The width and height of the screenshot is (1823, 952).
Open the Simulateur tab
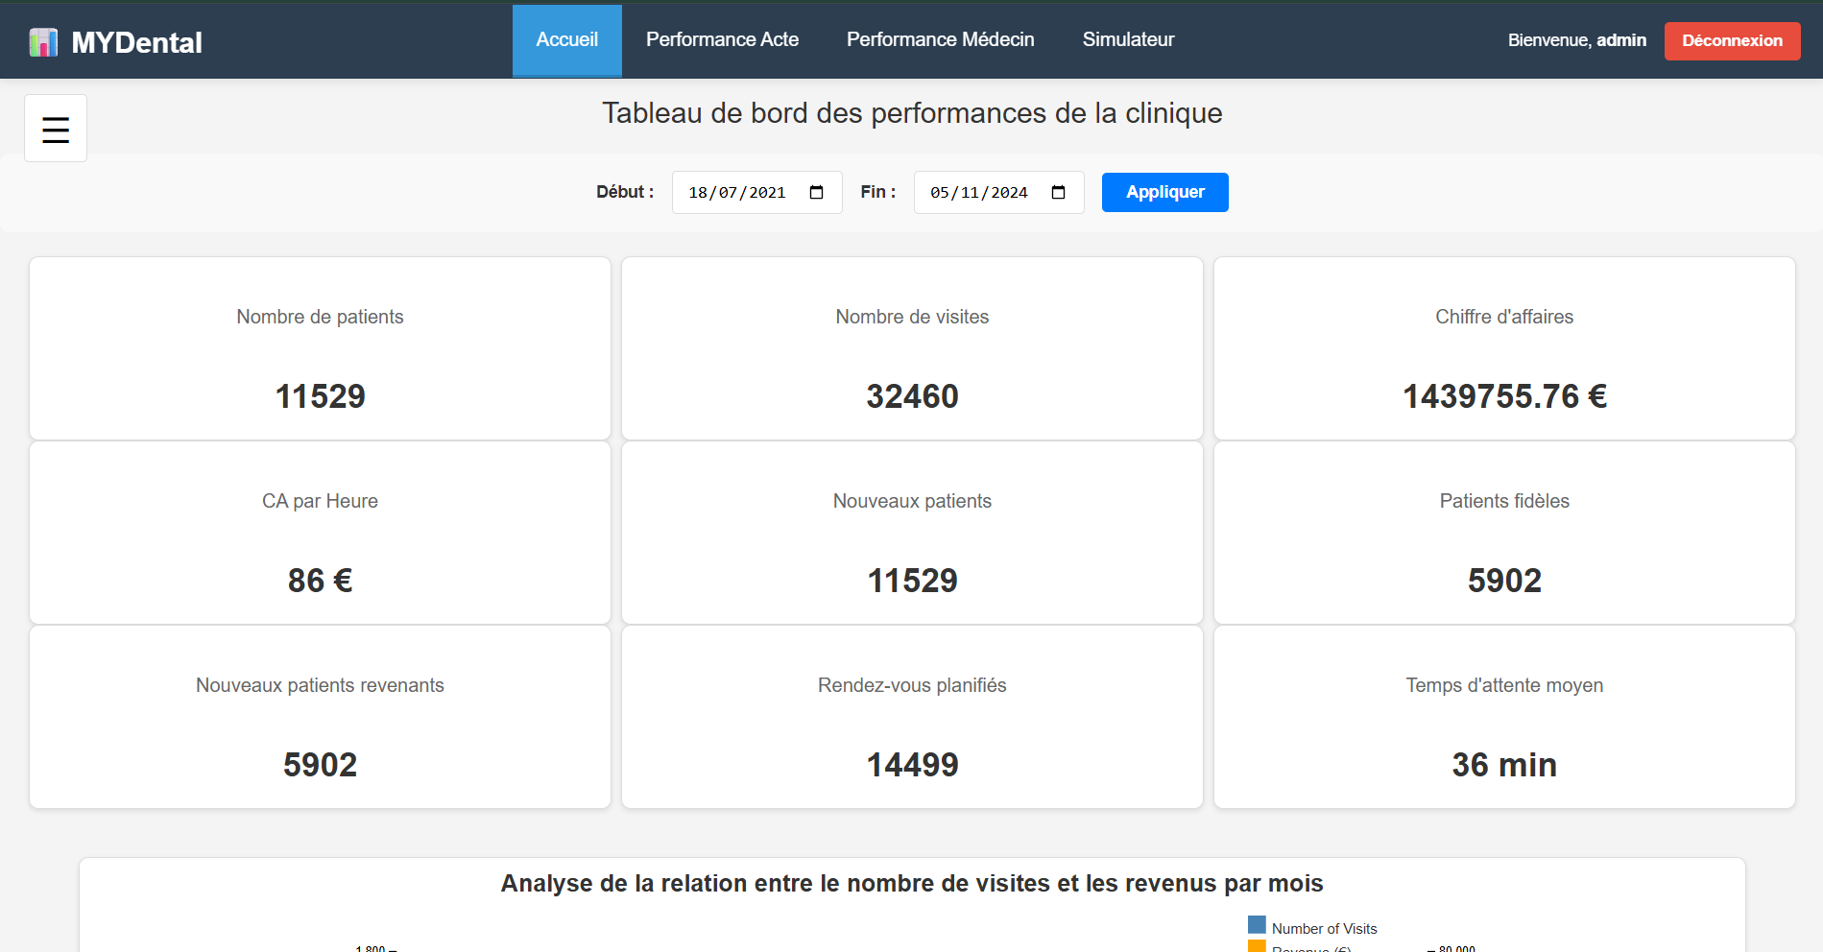click(1128, 40)
